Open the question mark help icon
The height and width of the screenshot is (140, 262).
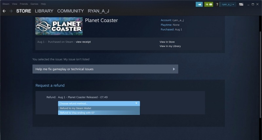217,5
